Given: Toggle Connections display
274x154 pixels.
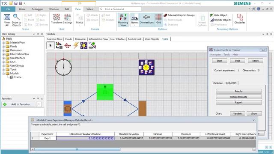Looking at the screenshot, I should [x=146, y=19].
